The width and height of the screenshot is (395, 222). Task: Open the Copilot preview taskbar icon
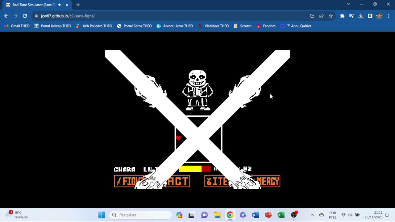tap(179, 215)
